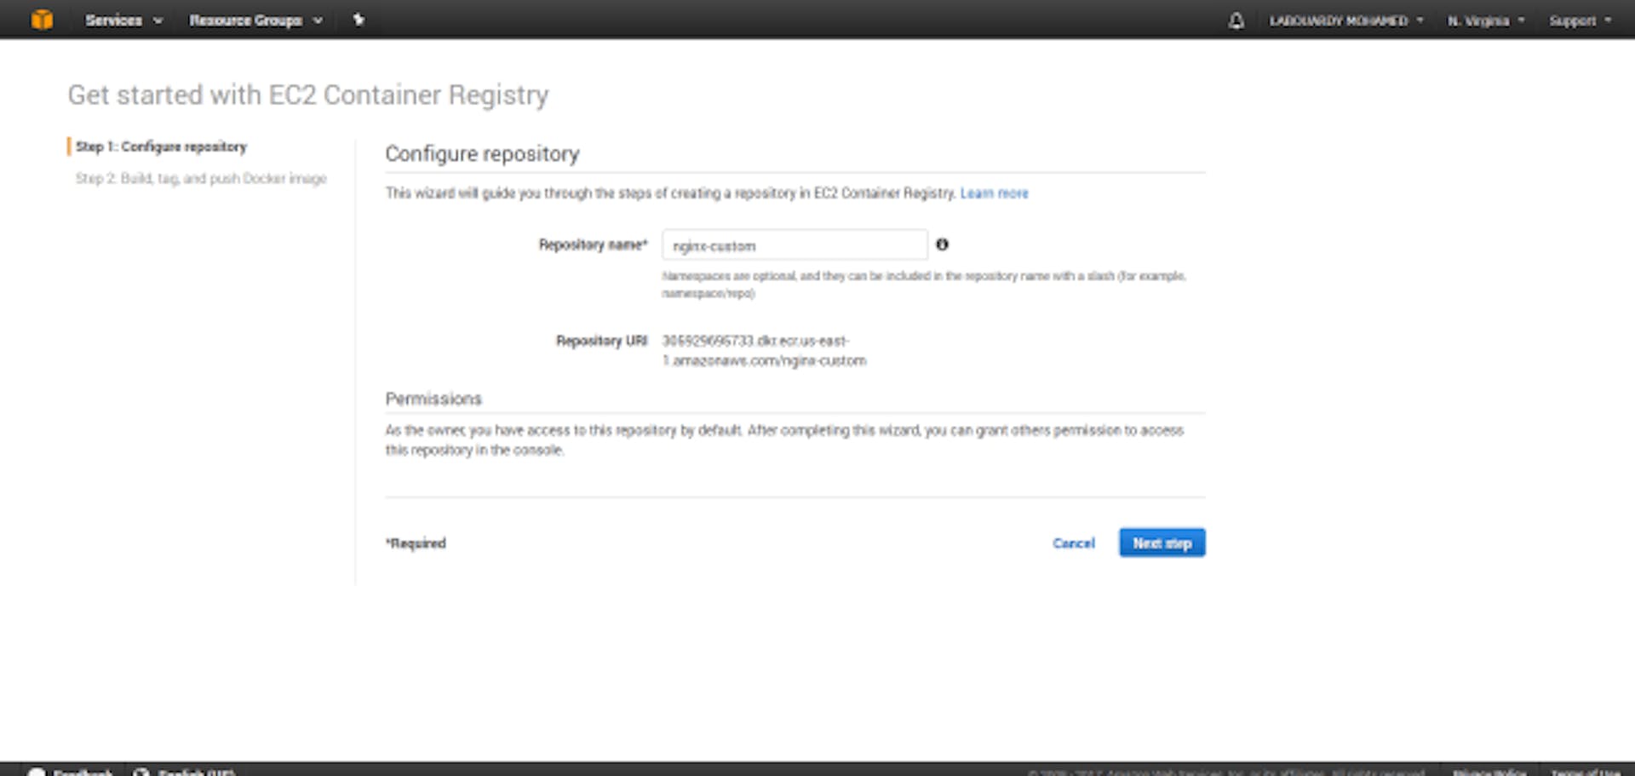The width and height of the screenshot is (1635, 776).
Task: Select Step 2: Build, tag, push Docker image
Action: coord(201,178)
